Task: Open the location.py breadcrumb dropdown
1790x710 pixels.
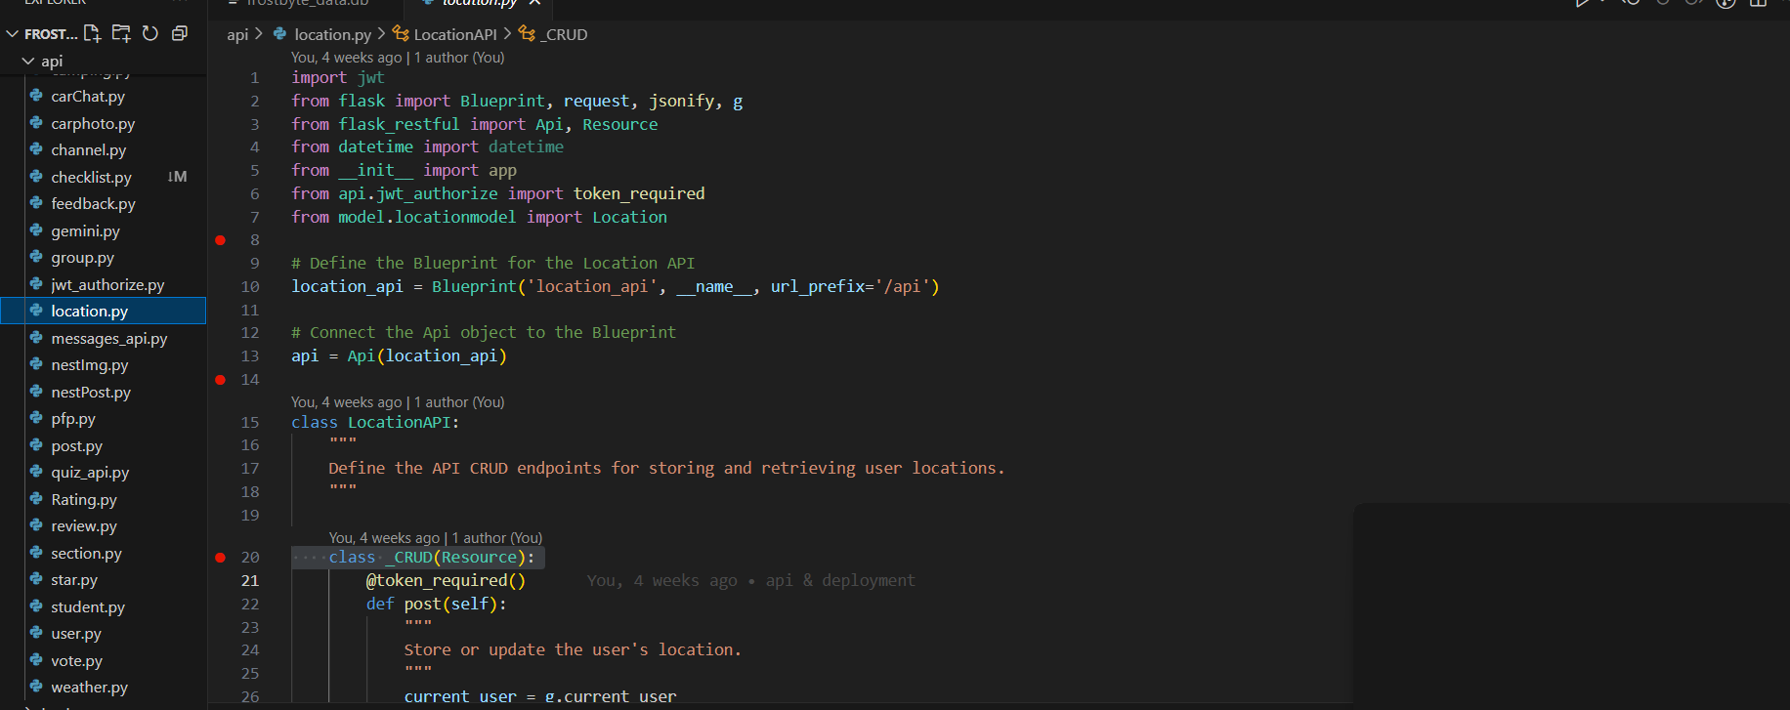Action: [x=332, y=34]
